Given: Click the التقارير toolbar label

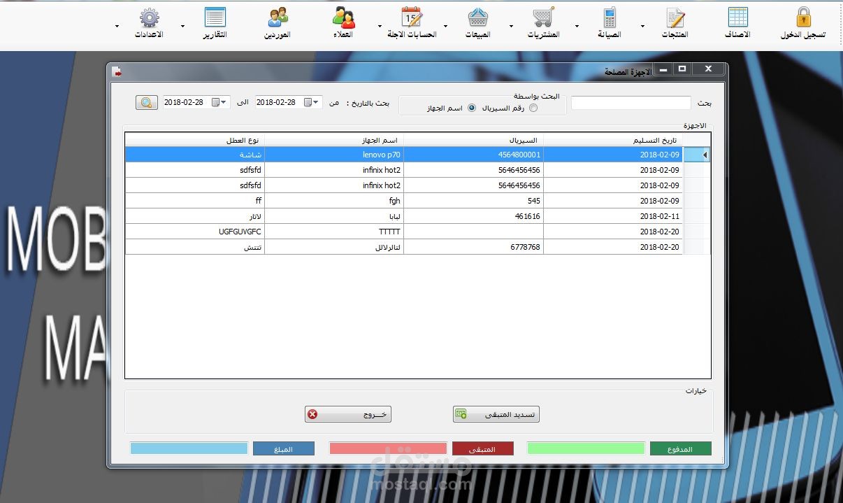Looking at the screenshot, I should click(215, 34).
